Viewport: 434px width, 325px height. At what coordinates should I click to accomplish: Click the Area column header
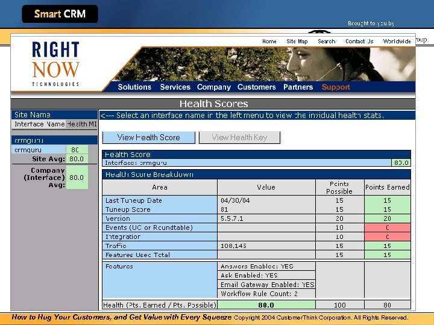[160, 187]
